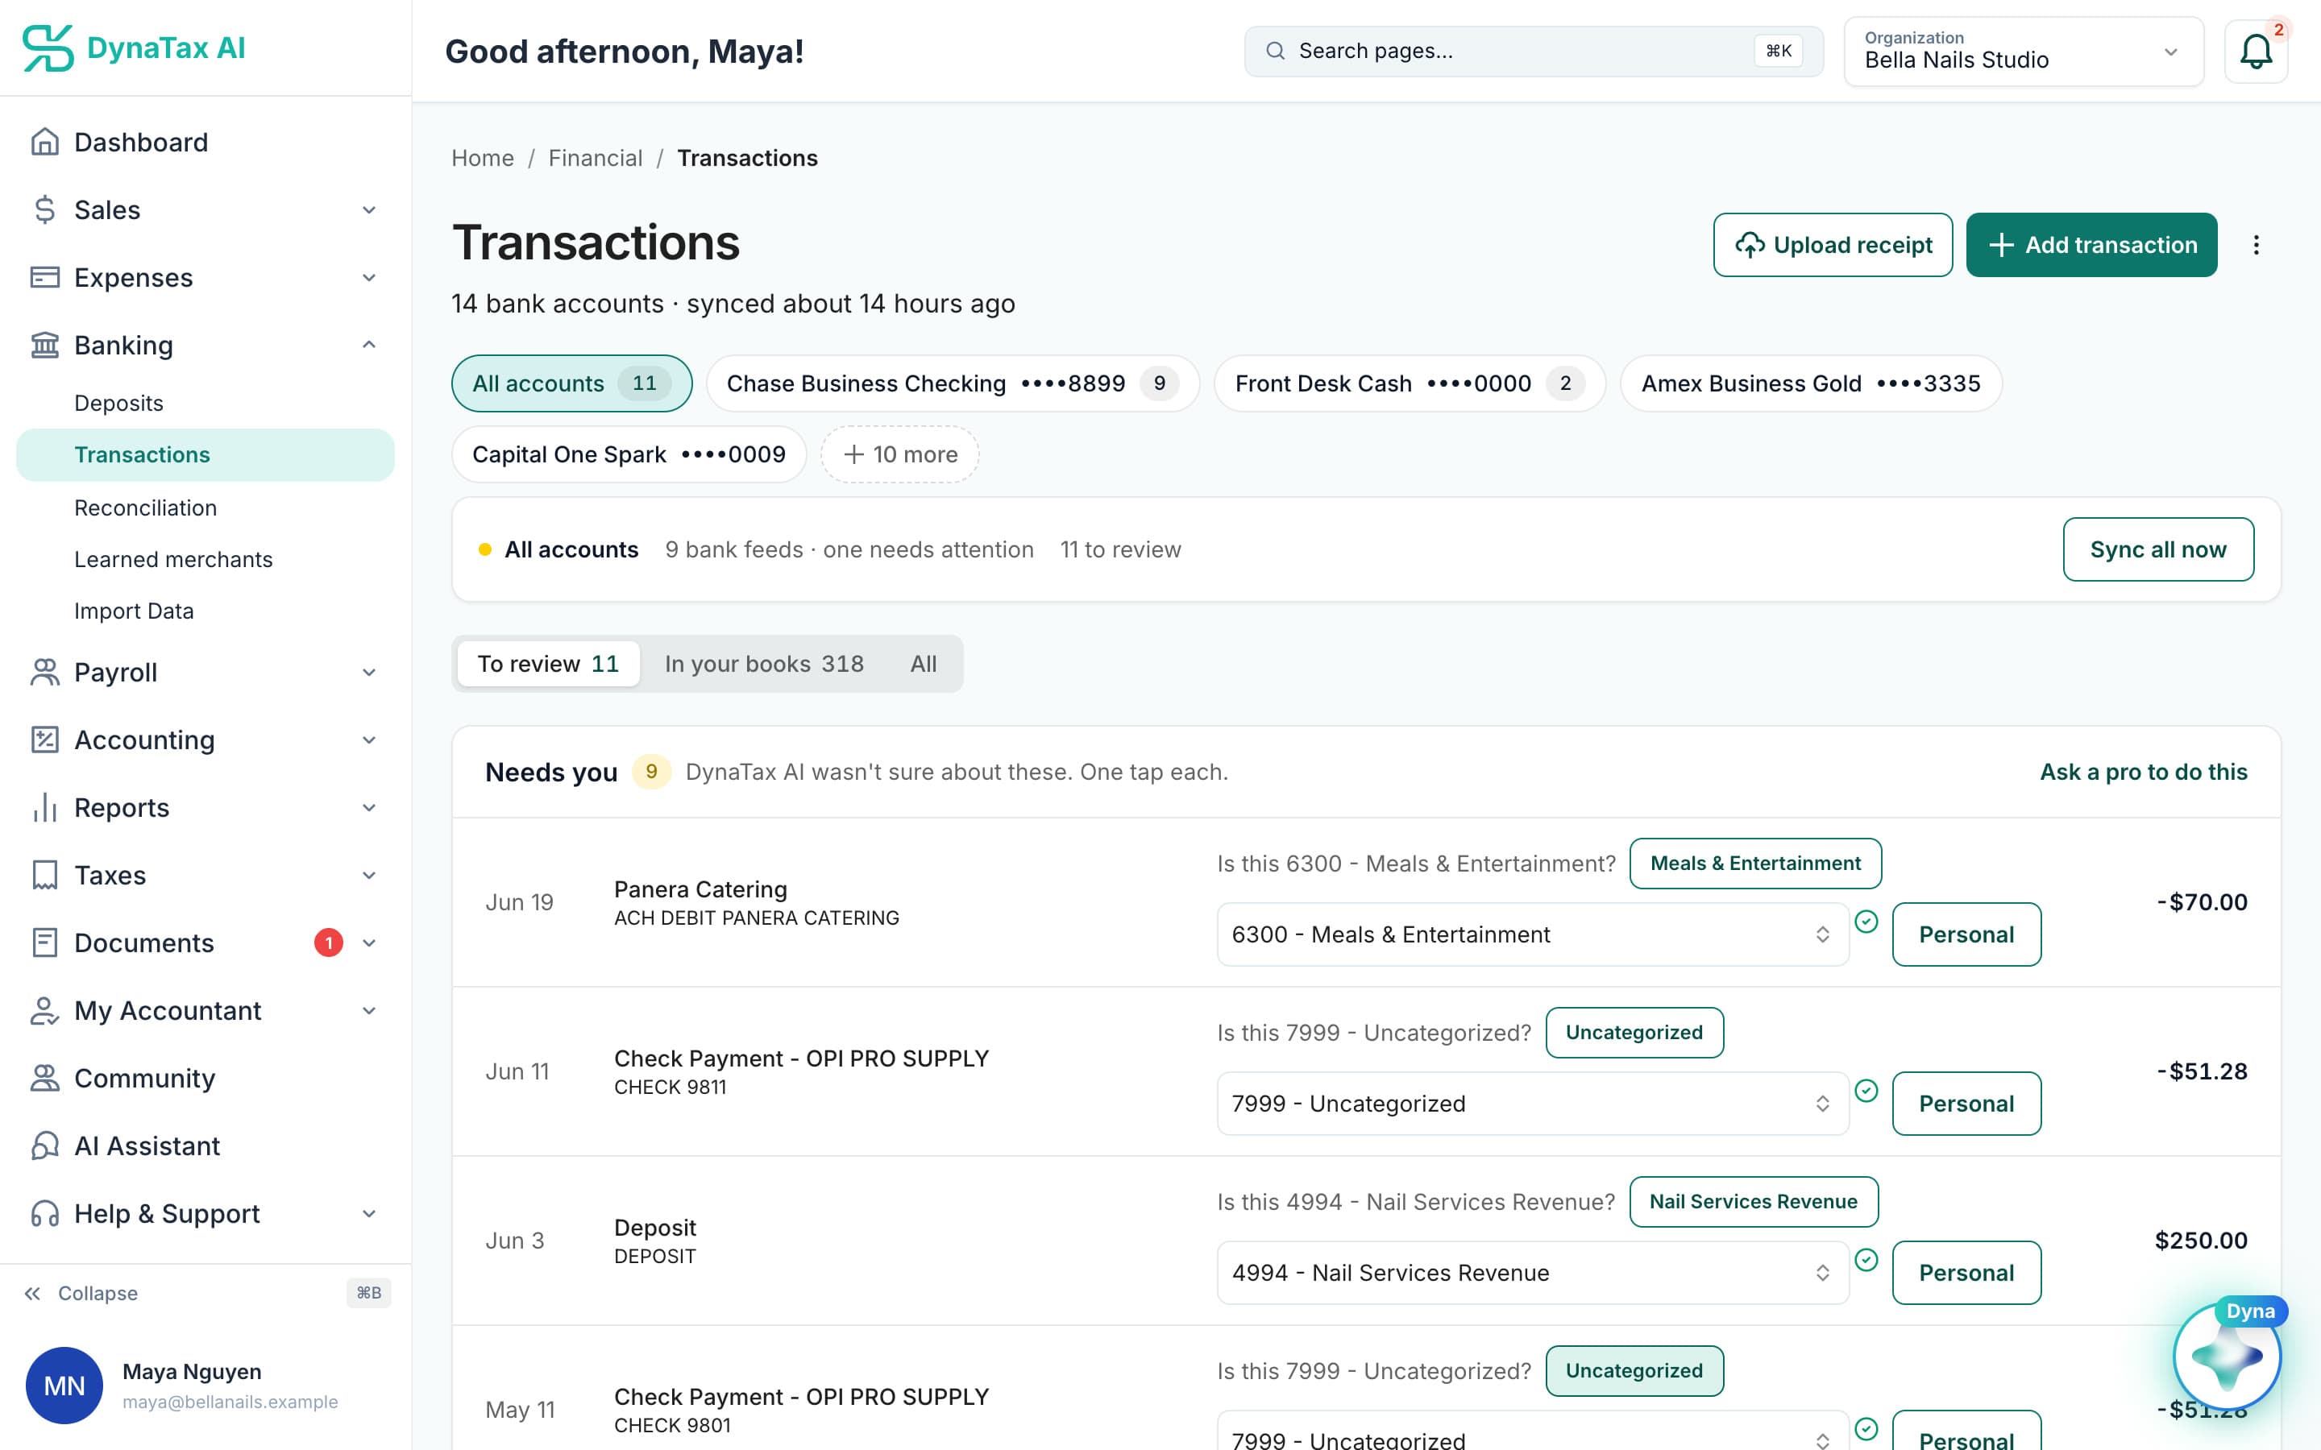Expand the Expenses menu chevron
2321x1450 pixels.
pos(369,278)
